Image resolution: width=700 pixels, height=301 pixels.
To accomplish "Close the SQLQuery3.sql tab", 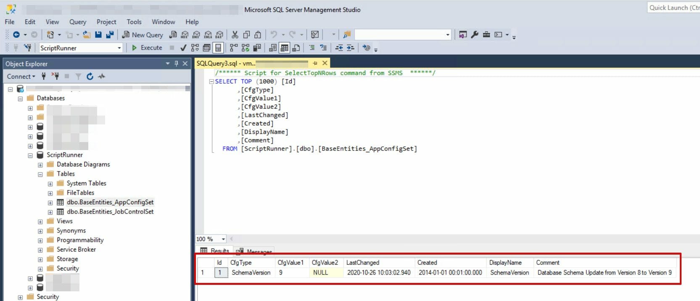I will (325, 63).
